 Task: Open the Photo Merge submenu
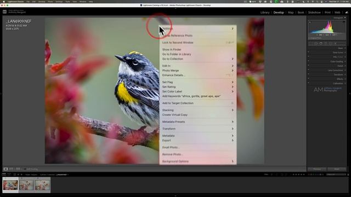tap(198, 71)
